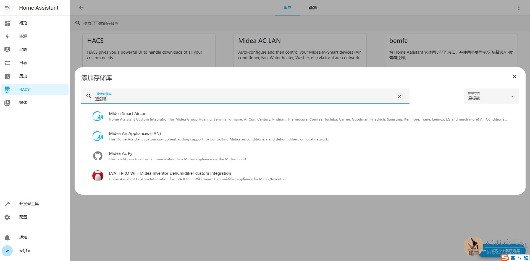Collapse the Home Assistant sidebar menu icon
Viewport: 530px width, 261px height.
point(7,8)
